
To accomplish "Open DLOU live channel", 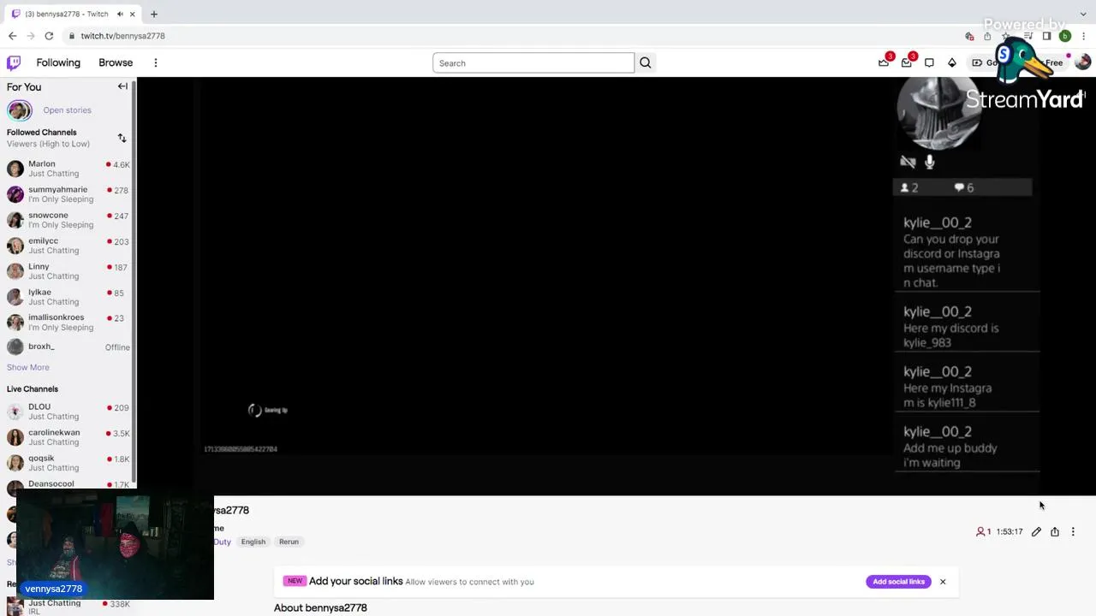I will pos(68,412).
